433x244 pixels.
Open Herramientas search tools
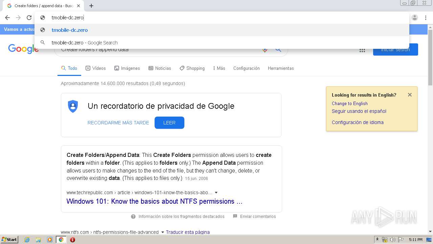pos(281,68)
